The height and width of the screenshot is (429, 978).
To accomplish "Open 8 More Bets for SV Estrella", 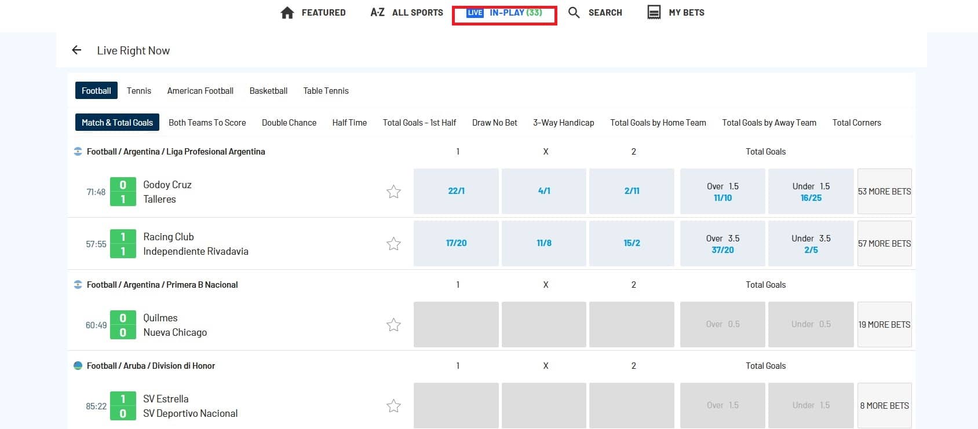I will tap(885, 405).
